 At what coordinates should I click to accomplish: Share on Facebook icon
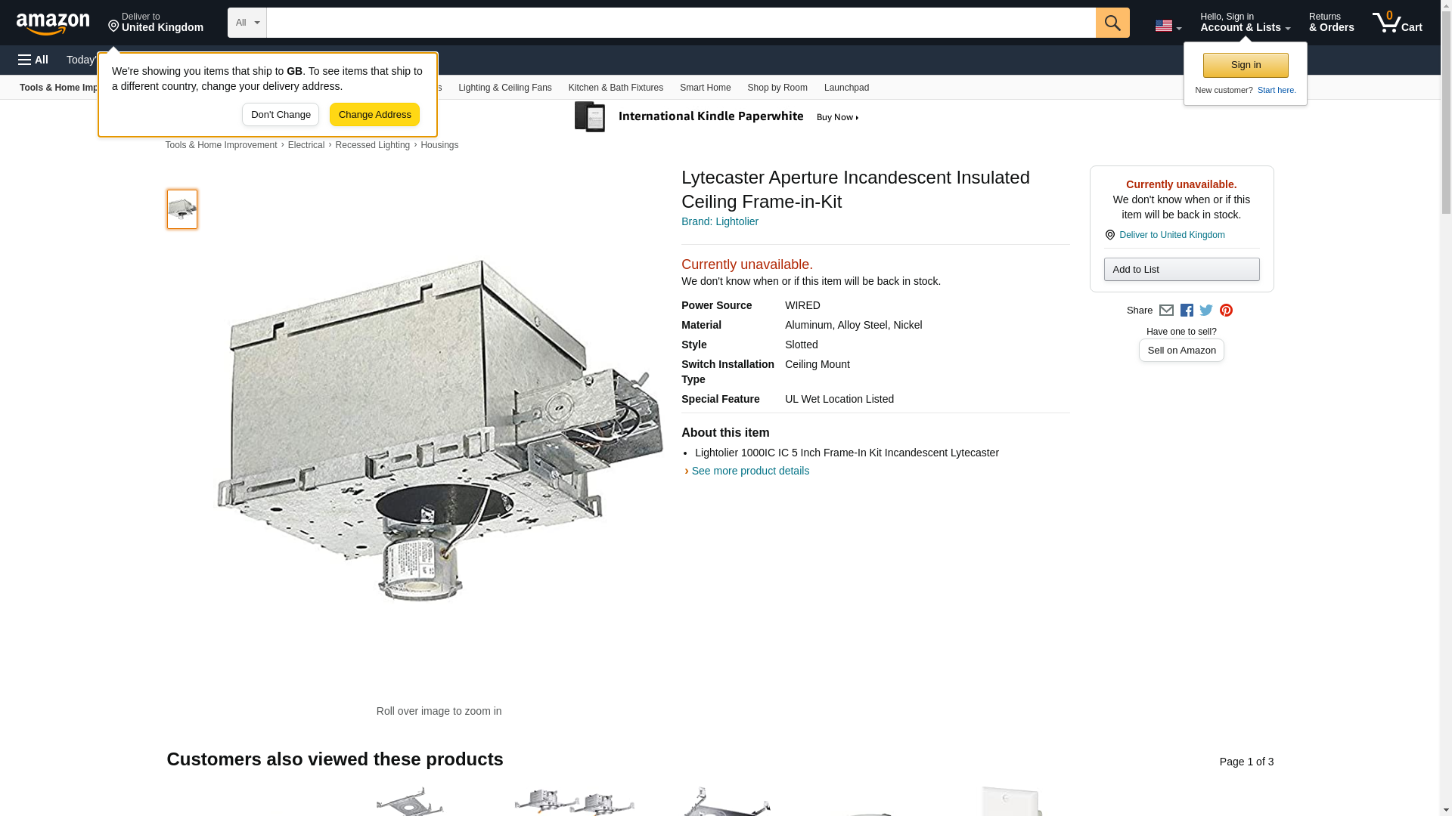click(x=1187, y=311)
